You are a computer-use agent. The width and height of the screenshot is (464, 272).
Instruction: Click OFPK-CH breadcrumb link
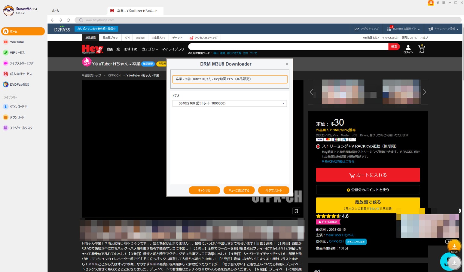coord(114,75)
